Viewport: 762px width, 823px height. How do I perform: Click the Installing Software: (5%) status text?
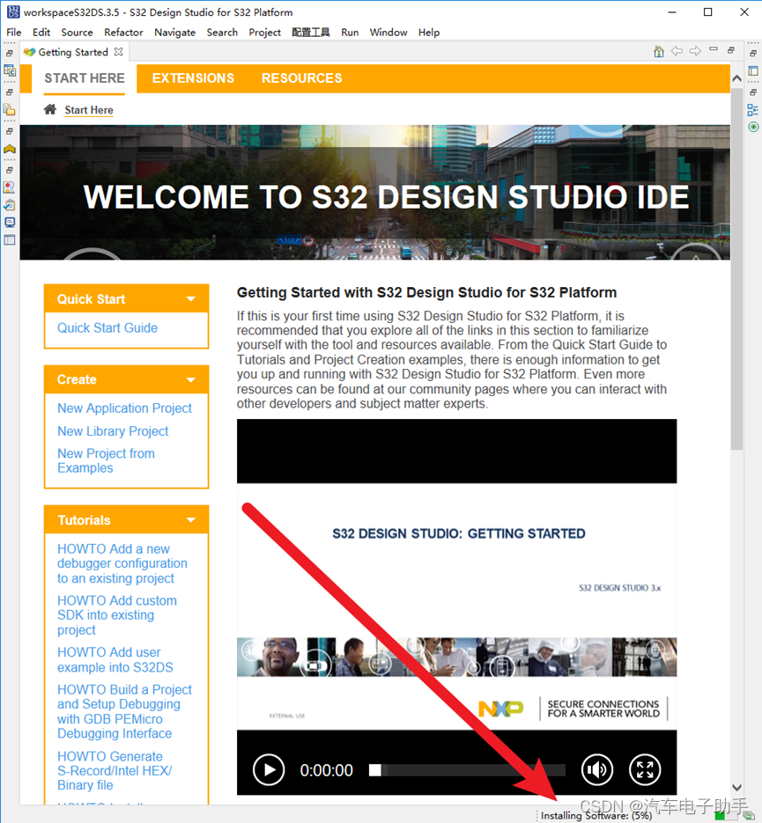click(596, 816)
